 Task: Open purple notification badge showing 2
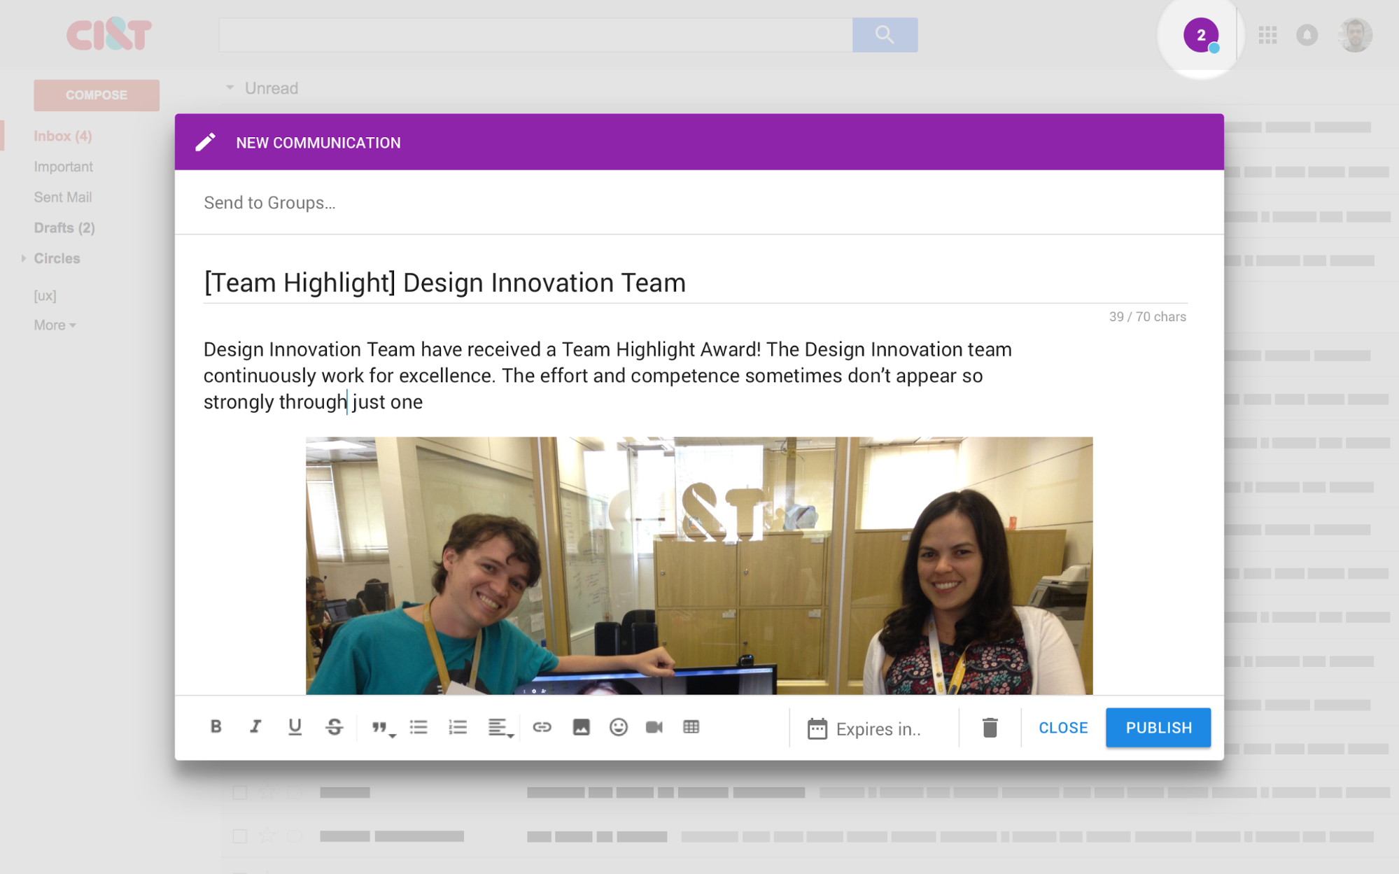coord(1201,35)
